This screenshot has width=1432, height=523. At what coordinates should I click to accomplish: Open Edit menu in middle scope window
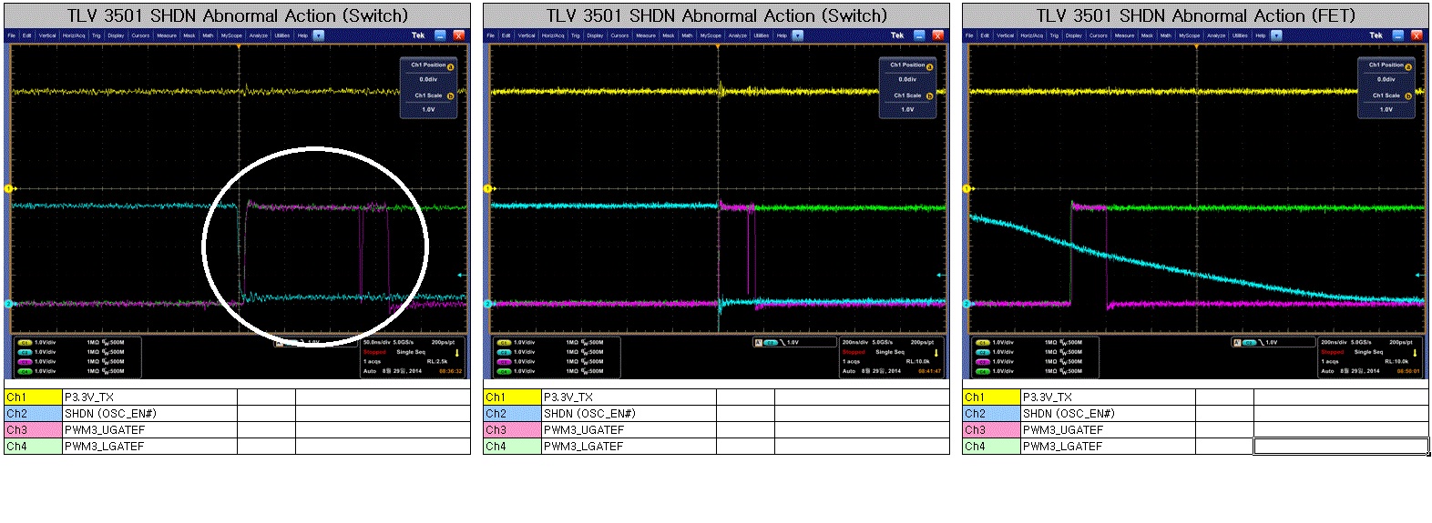(506, 35)
